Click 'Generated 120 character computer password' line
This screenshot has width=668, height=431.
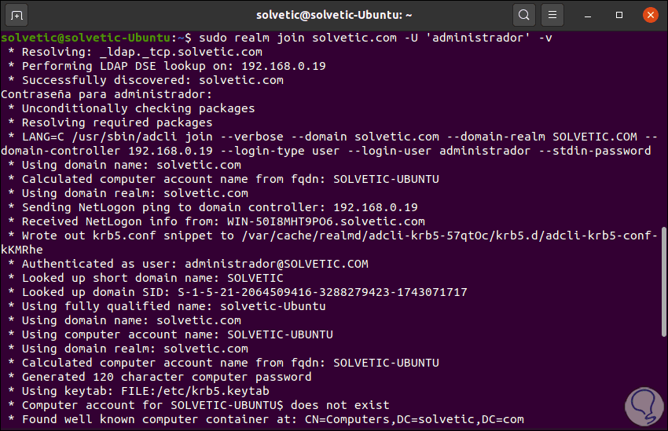[x=167, y=377]
